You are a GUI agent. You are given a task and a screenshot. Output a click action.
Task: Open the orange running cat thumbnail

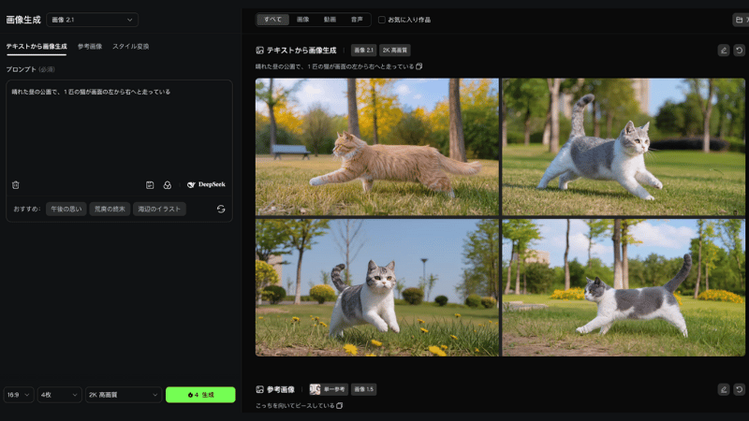coord(376,147)
